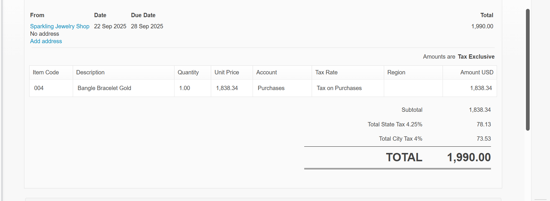Click the vertical scrollbar thumb
550x201 pixels.
coord(528,70)
